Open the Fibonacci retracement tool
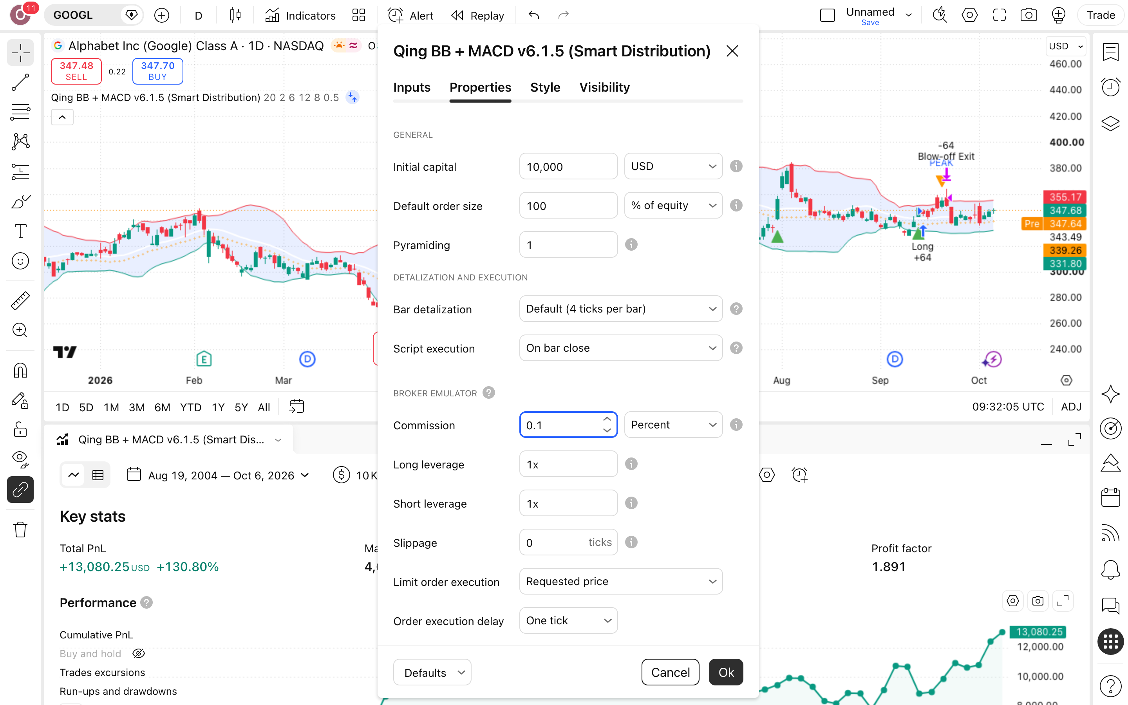This screenshot has height=705, width=1128. click(x=20, y=112)
